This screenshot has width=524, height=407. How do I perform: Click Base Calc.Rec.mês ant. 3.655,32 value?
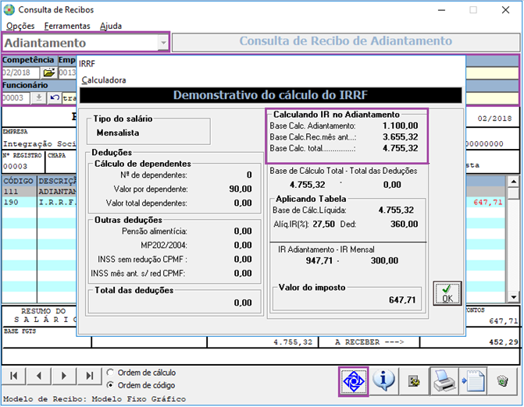click(401, 136)
